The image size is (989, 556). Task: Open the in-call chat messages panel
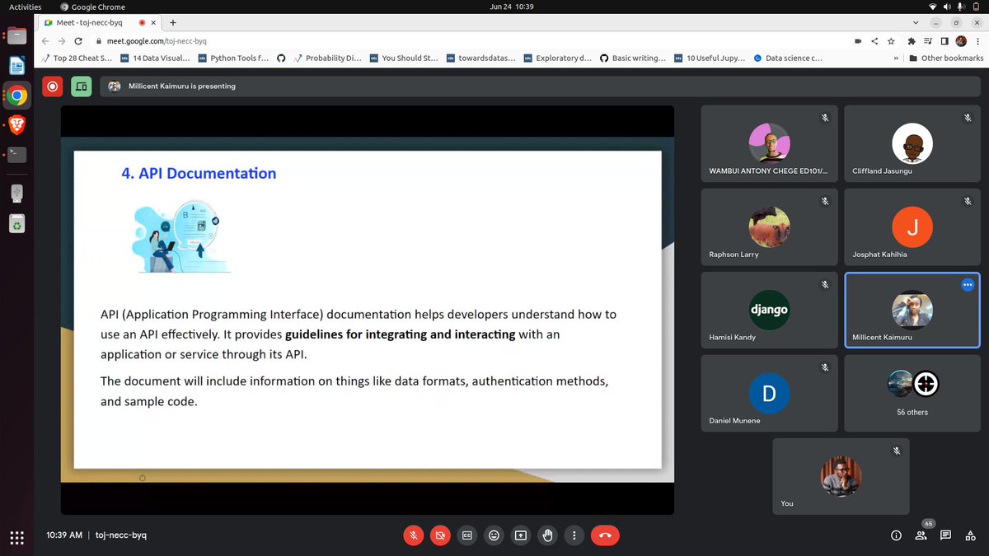(945, 535)
